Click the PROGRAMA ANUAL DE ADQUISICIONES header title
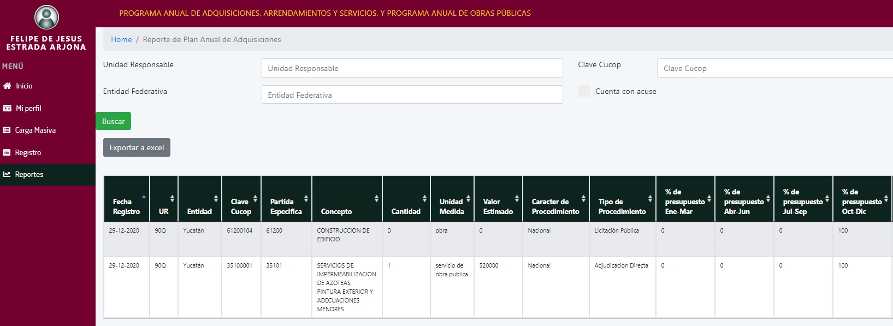Viewport: 893px width, 326px height. pos(325,13)
